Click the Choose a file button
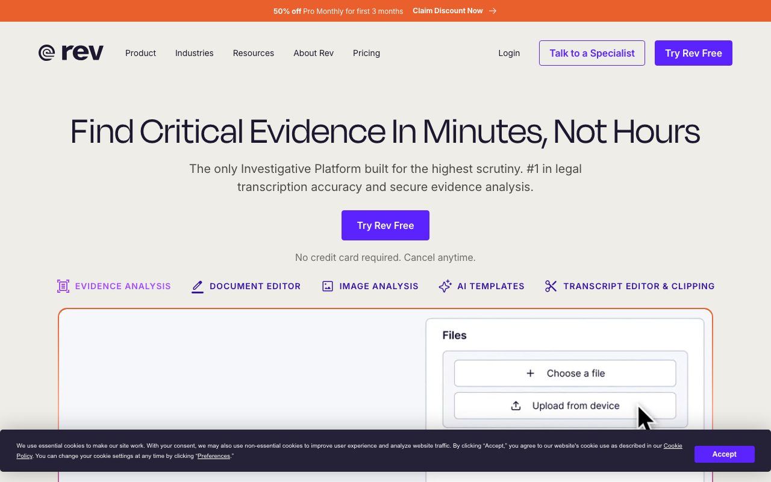Screen dimensions: 771x482 (x=565, y=374)
